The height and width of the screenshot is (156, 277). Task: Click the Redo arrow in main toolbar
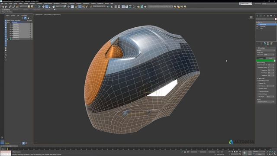pyautogui.click(x=6, y=7)
